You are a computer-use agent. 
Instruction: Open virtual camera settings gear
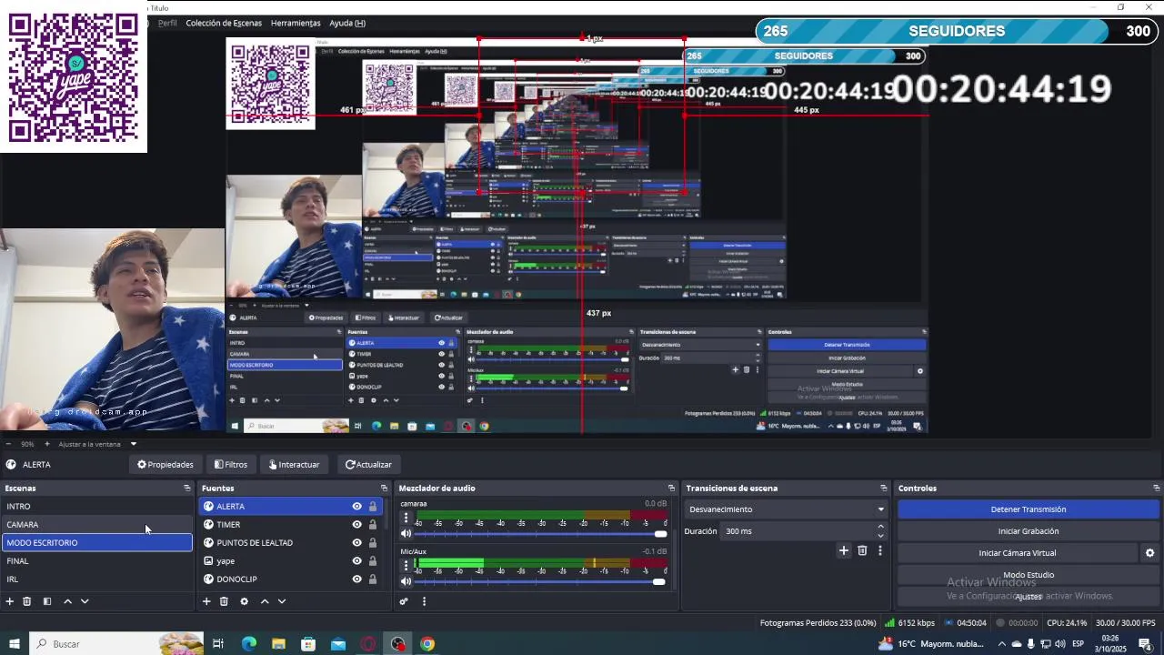coord(1149,553)
